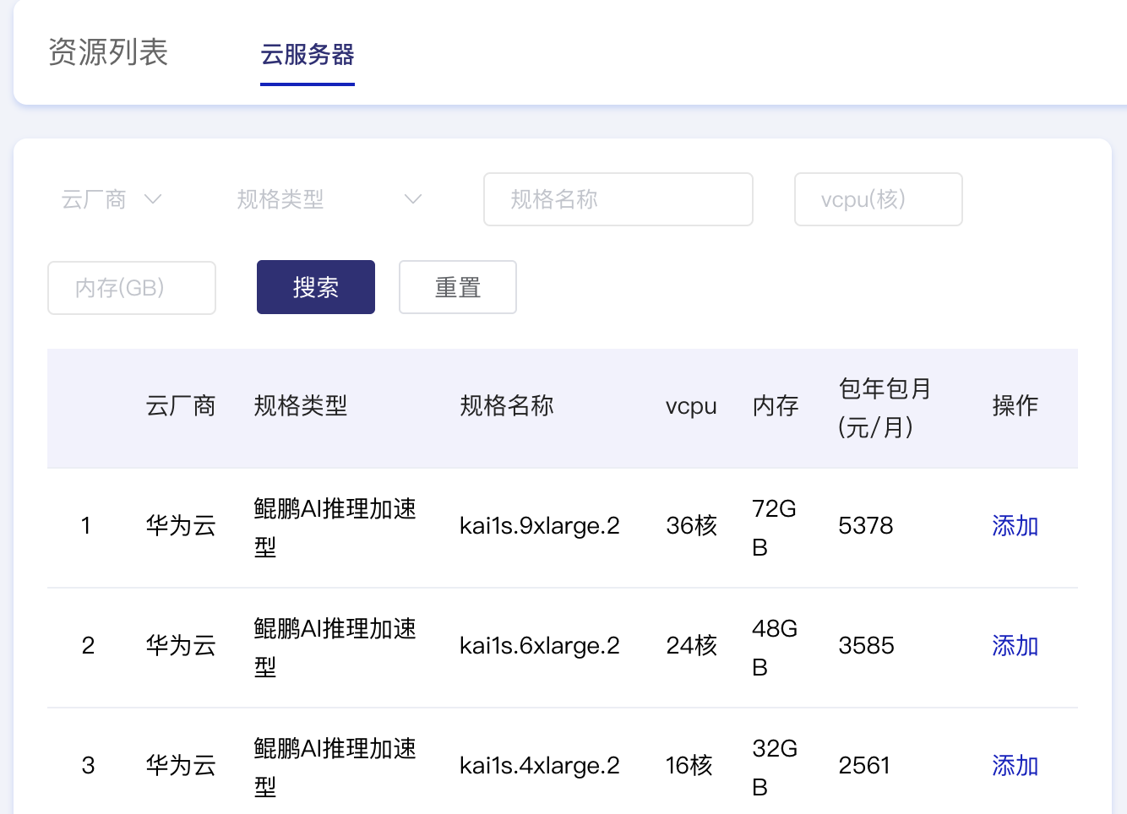This screenshot has height=814, width=1127.
Task: Click the 包年包月(元/月) column header
Action: coord(885,408)
